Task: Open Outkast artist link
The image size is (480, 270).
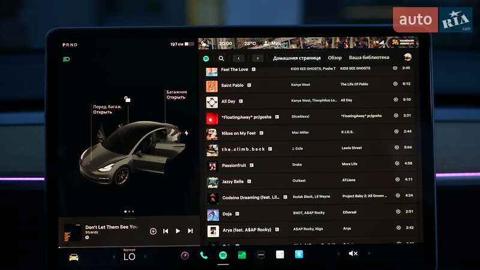Action: [x=299, y=181]
